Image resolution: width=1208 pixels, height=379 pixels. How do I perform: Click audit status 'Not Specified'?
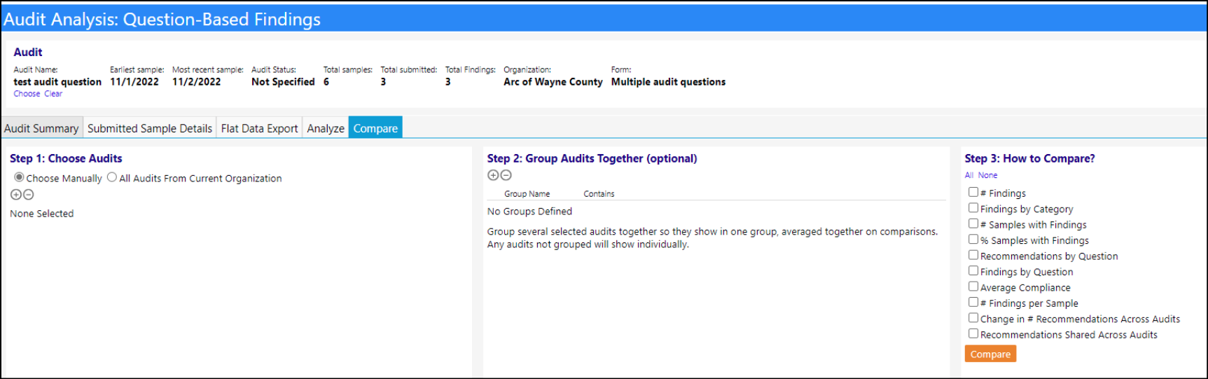[x=283, y=82]
